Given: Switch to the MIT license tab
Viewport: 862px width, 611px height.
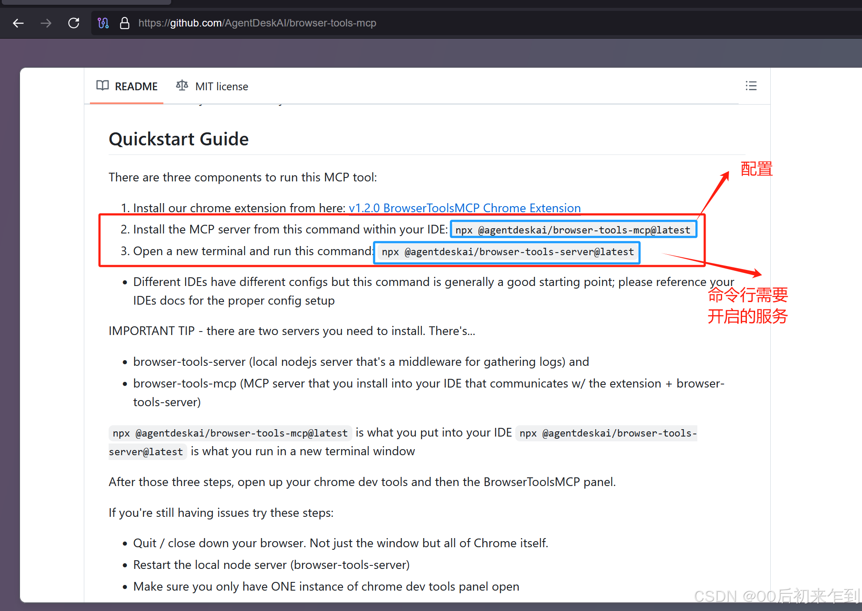Looking at the screenshot, I should tap(221, 86).
